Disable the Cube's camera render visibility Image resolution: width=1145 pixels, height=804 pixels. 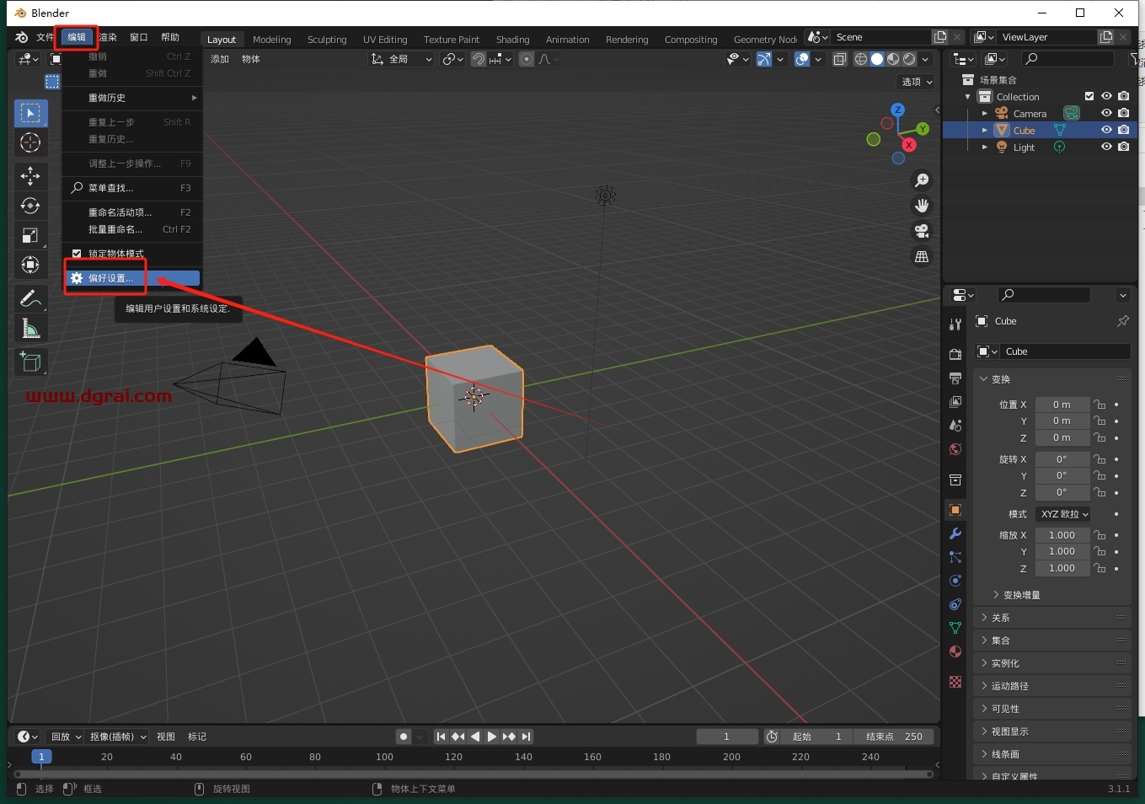click(x=1123, y=130)
